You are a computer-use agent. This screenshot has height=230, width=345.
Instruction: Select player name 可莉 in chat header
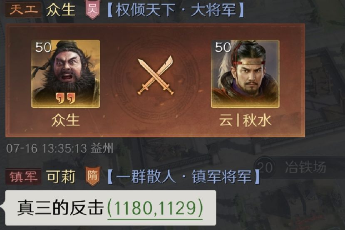click(x=61, y=177)
